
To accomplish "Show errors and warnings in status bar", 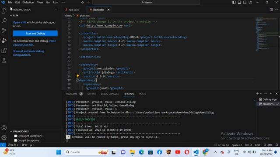I will [13, 145].
